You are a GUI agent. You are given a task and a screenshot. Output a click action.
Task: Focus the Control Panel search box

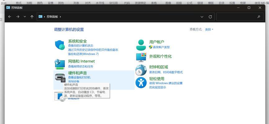240,17
